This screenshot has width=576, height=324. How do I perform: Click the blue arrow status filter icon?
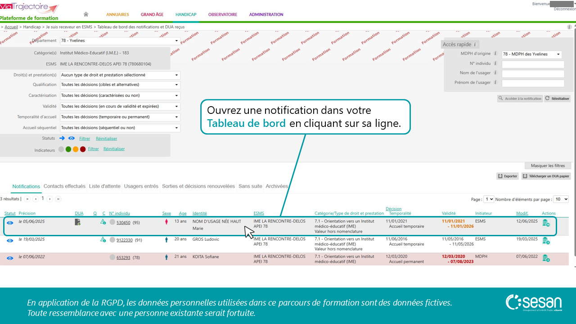[62, 139]
